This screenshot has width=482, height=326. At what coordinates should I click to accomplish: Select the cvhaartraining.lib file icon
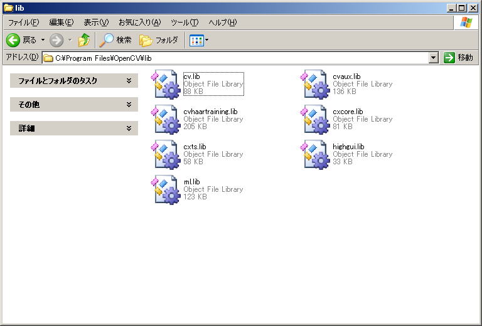[x=166, y=119]
